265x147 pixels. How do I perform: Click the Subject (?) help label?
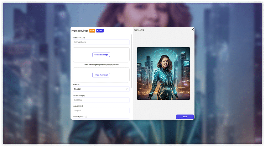(x=78, y=106)
